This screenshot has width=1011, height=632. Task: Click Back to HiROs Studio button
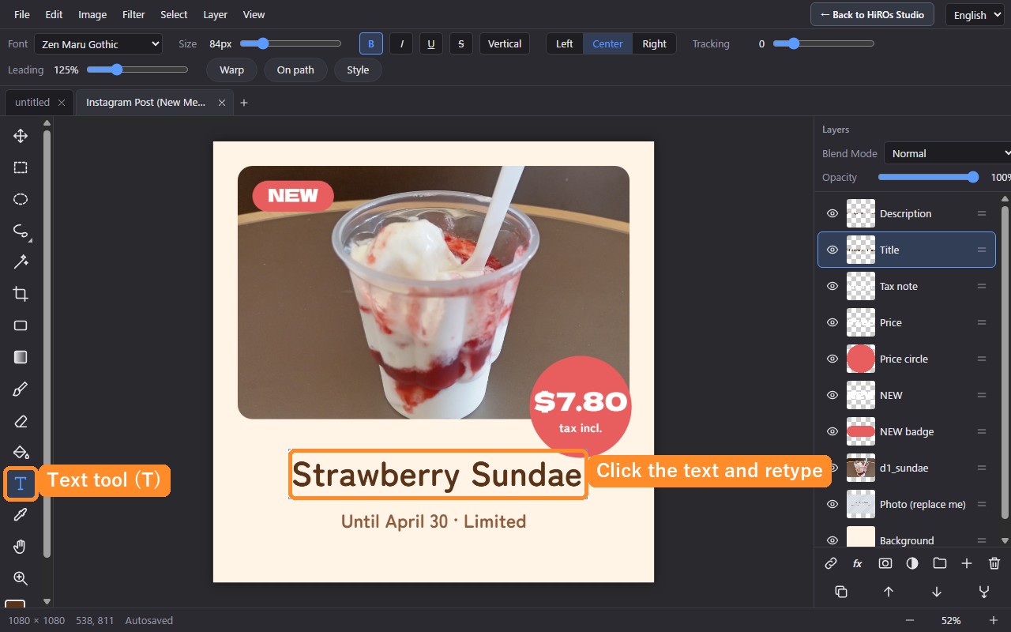872,14
